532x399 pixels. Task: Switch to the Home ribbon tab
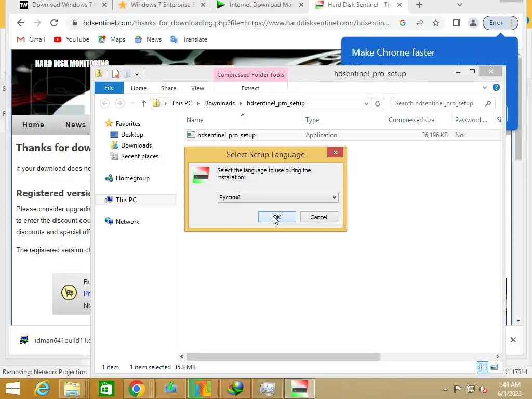tap(138, 88)
